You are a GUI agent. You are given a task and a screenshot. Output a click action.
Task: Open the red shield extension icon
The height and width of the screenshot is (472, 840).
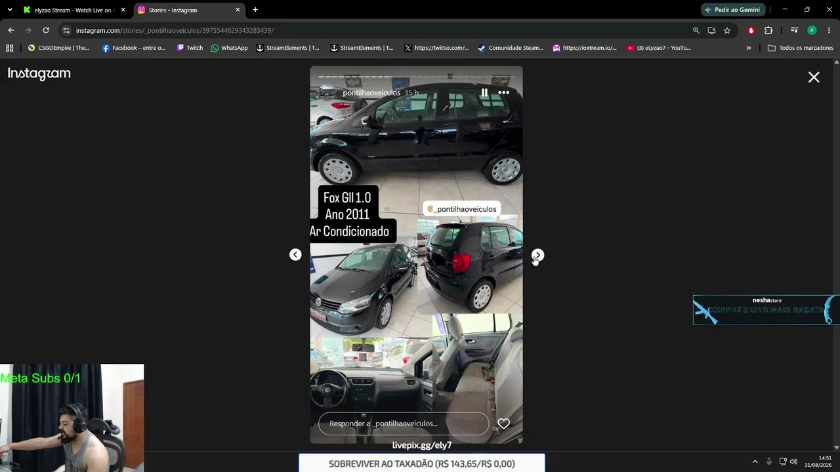(x=751, y=30)
